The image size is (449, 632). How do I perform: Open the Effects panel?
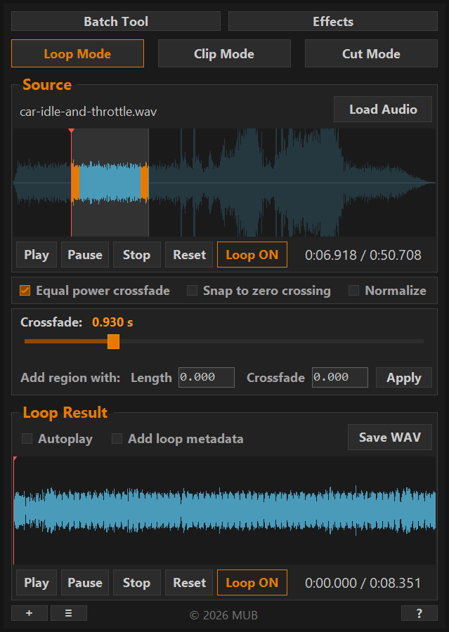click(x=333, y=21)
